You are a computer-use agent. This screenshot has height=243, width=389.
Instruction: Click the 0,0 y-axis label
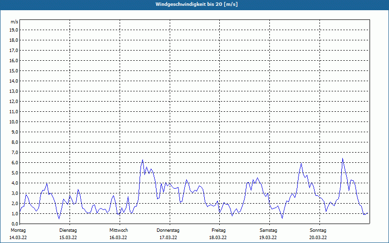(x=15, y=224)
